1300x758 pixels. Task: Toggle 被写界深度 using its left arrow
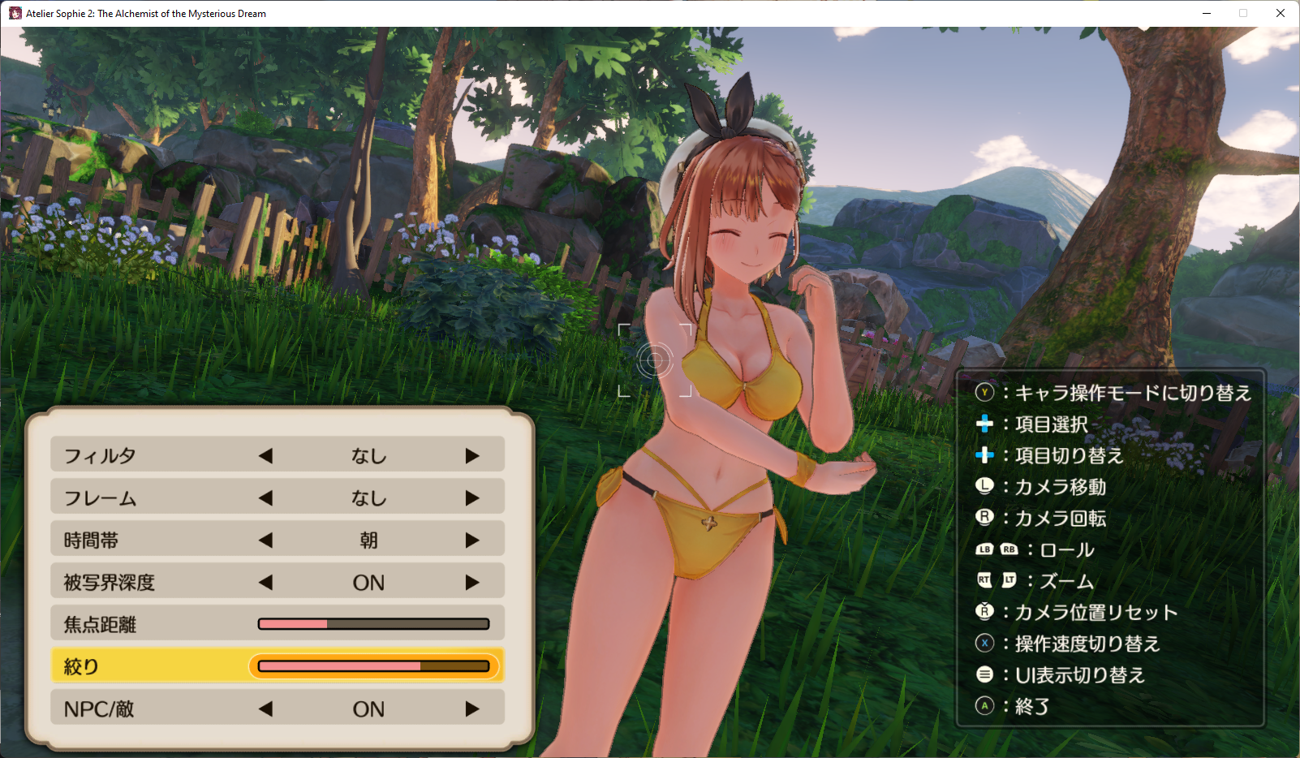265,583
